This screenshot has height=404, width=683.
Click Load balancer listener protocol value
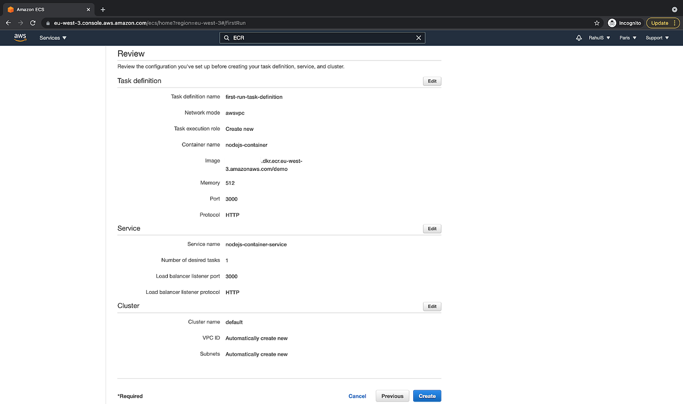[232, 292]
